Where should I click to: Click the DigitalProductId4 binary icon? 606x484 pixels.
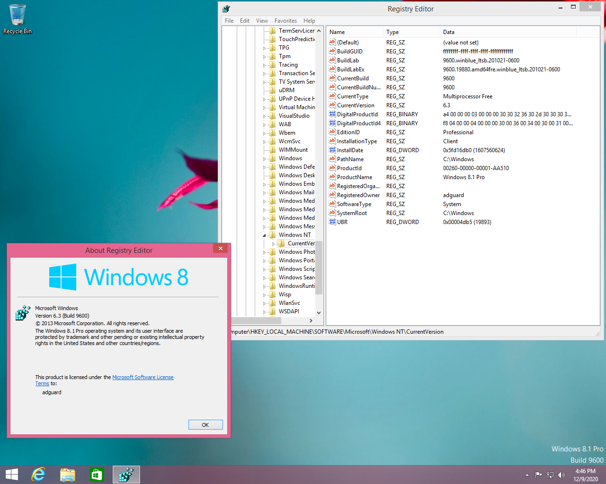[x=332, y=123]
